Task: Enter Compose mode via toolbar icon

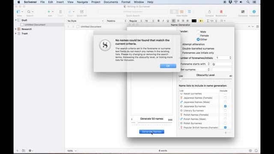Action: click(243, 12)
